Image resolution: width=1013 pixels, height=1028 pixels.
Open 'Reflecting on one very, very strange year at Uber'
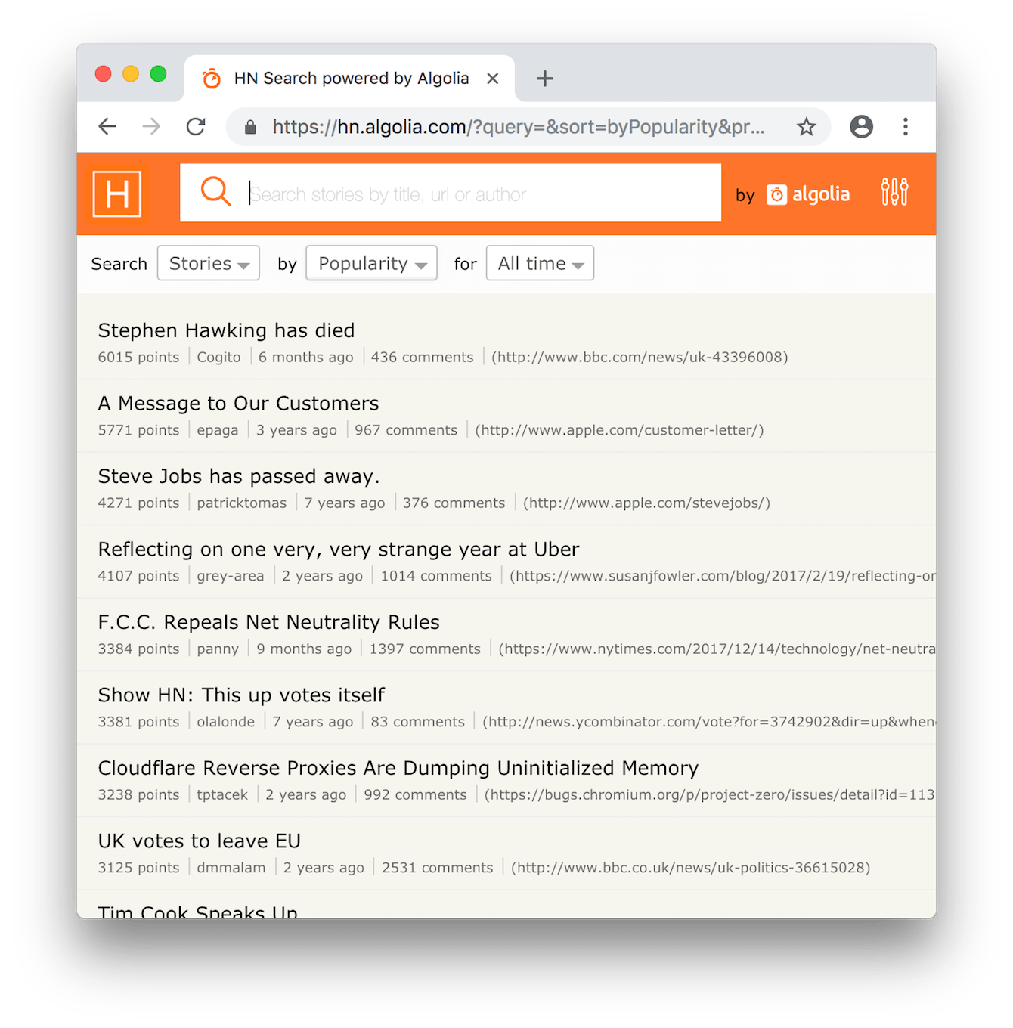pyautogui.click(x=339, y=549)
